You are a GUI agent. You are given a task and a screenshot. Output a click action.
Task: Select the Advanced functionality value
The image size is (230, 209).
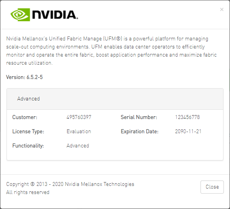coord(78,146)
